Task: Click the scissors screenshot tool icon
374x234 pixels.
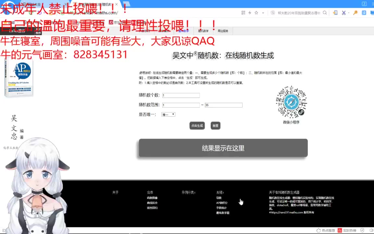Action: pos(344,13)
